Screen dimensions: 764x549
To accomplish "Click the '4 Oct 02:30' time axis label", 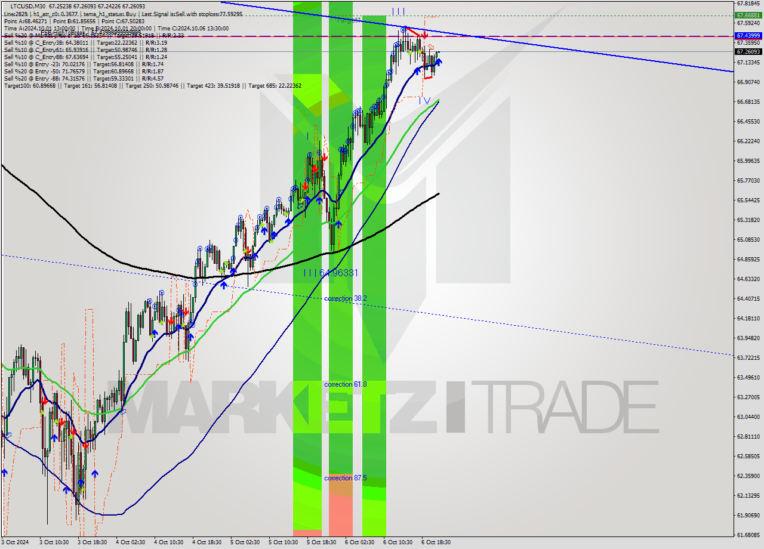I will coord(130,542).
